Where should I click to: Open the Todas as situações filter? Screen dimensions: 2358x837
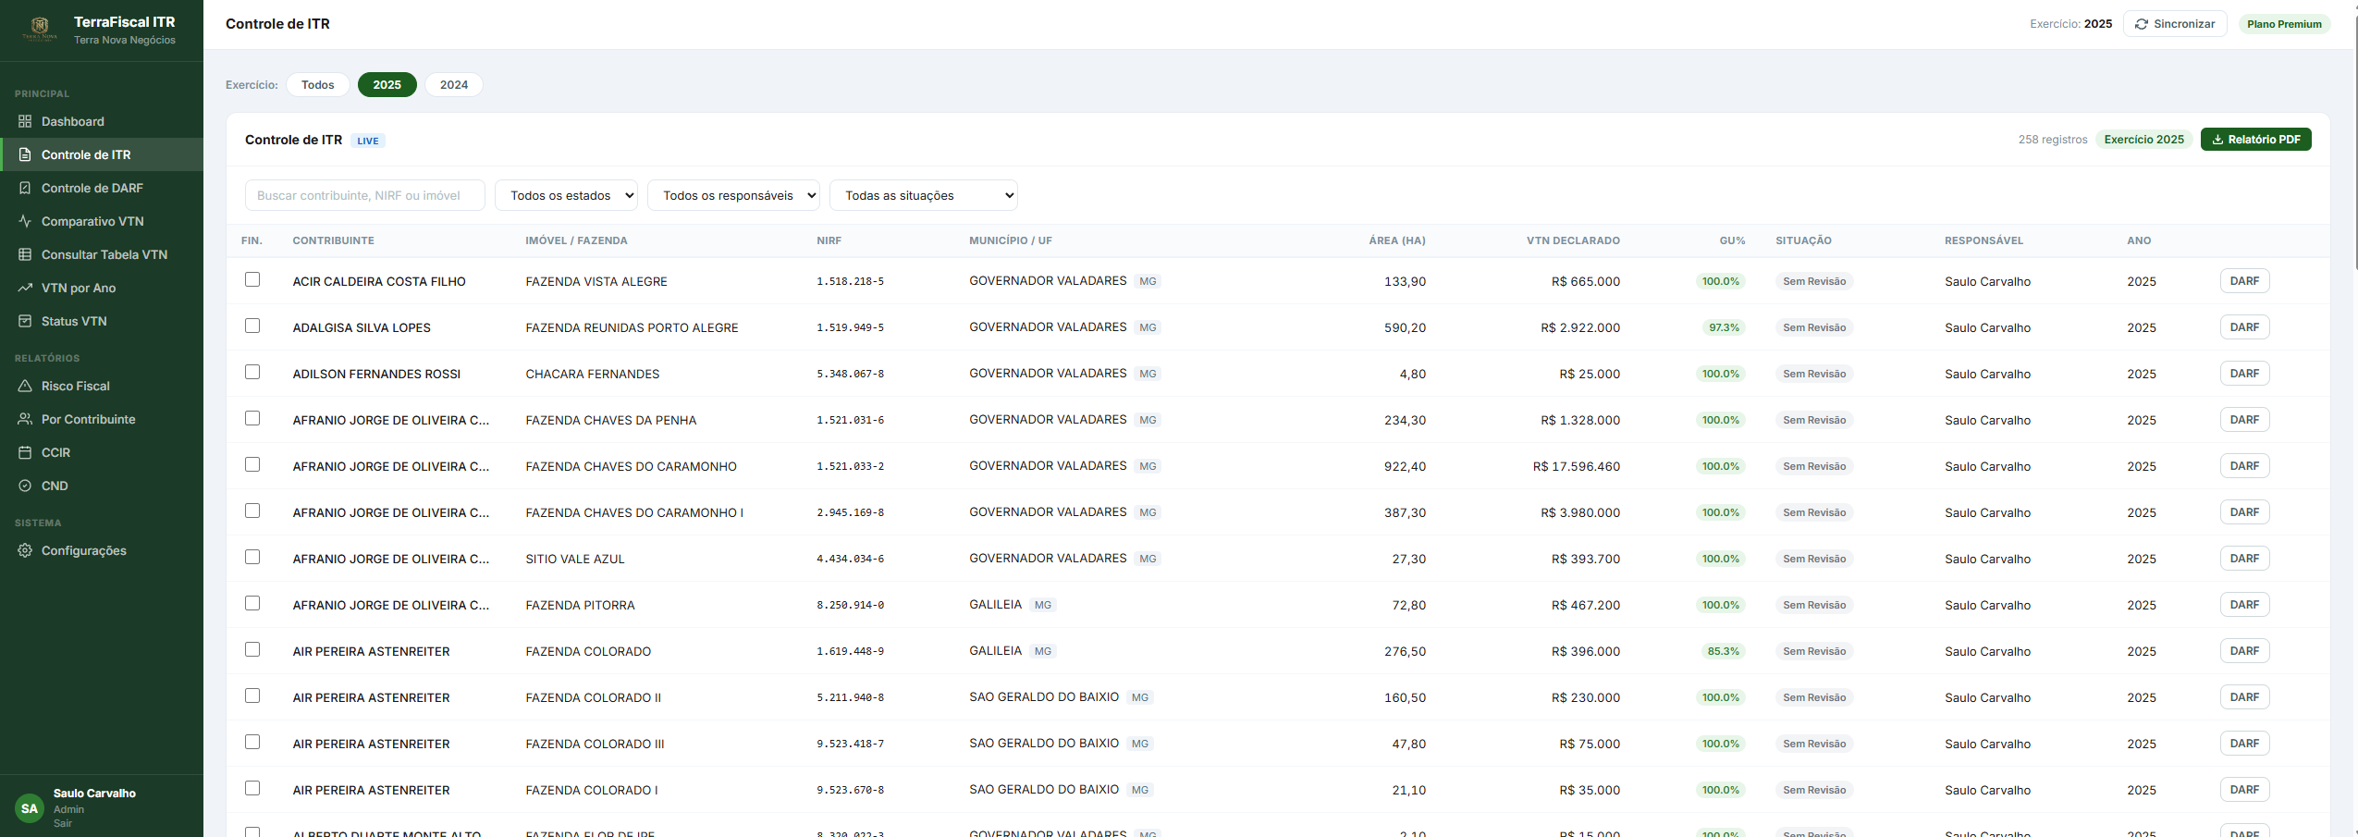tap(924, 195)
